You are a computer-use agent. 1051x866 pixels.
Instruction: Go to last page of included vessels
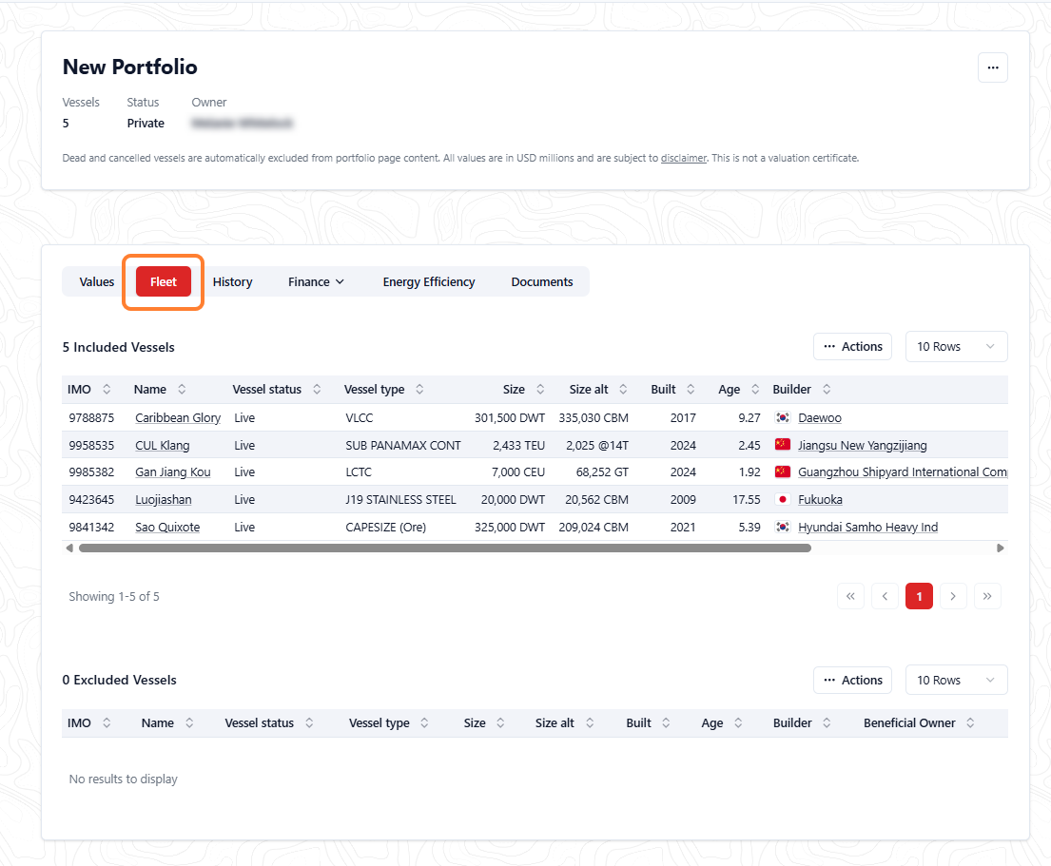point(987,596)
